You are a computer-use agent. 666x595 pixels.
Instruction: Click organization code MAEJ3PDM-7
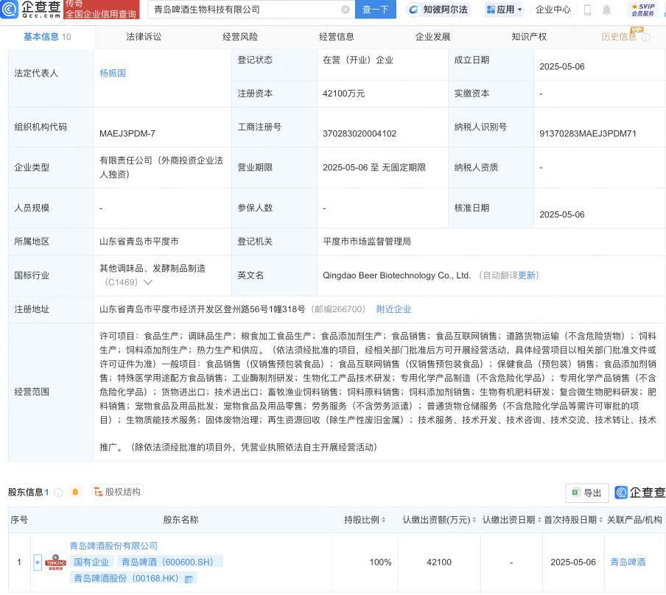click(x=127, y=133)
